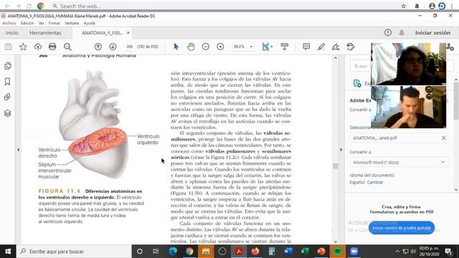The image size is (459, 258).
Task: Open the Windows notification center
Action: tap(448, 252)
